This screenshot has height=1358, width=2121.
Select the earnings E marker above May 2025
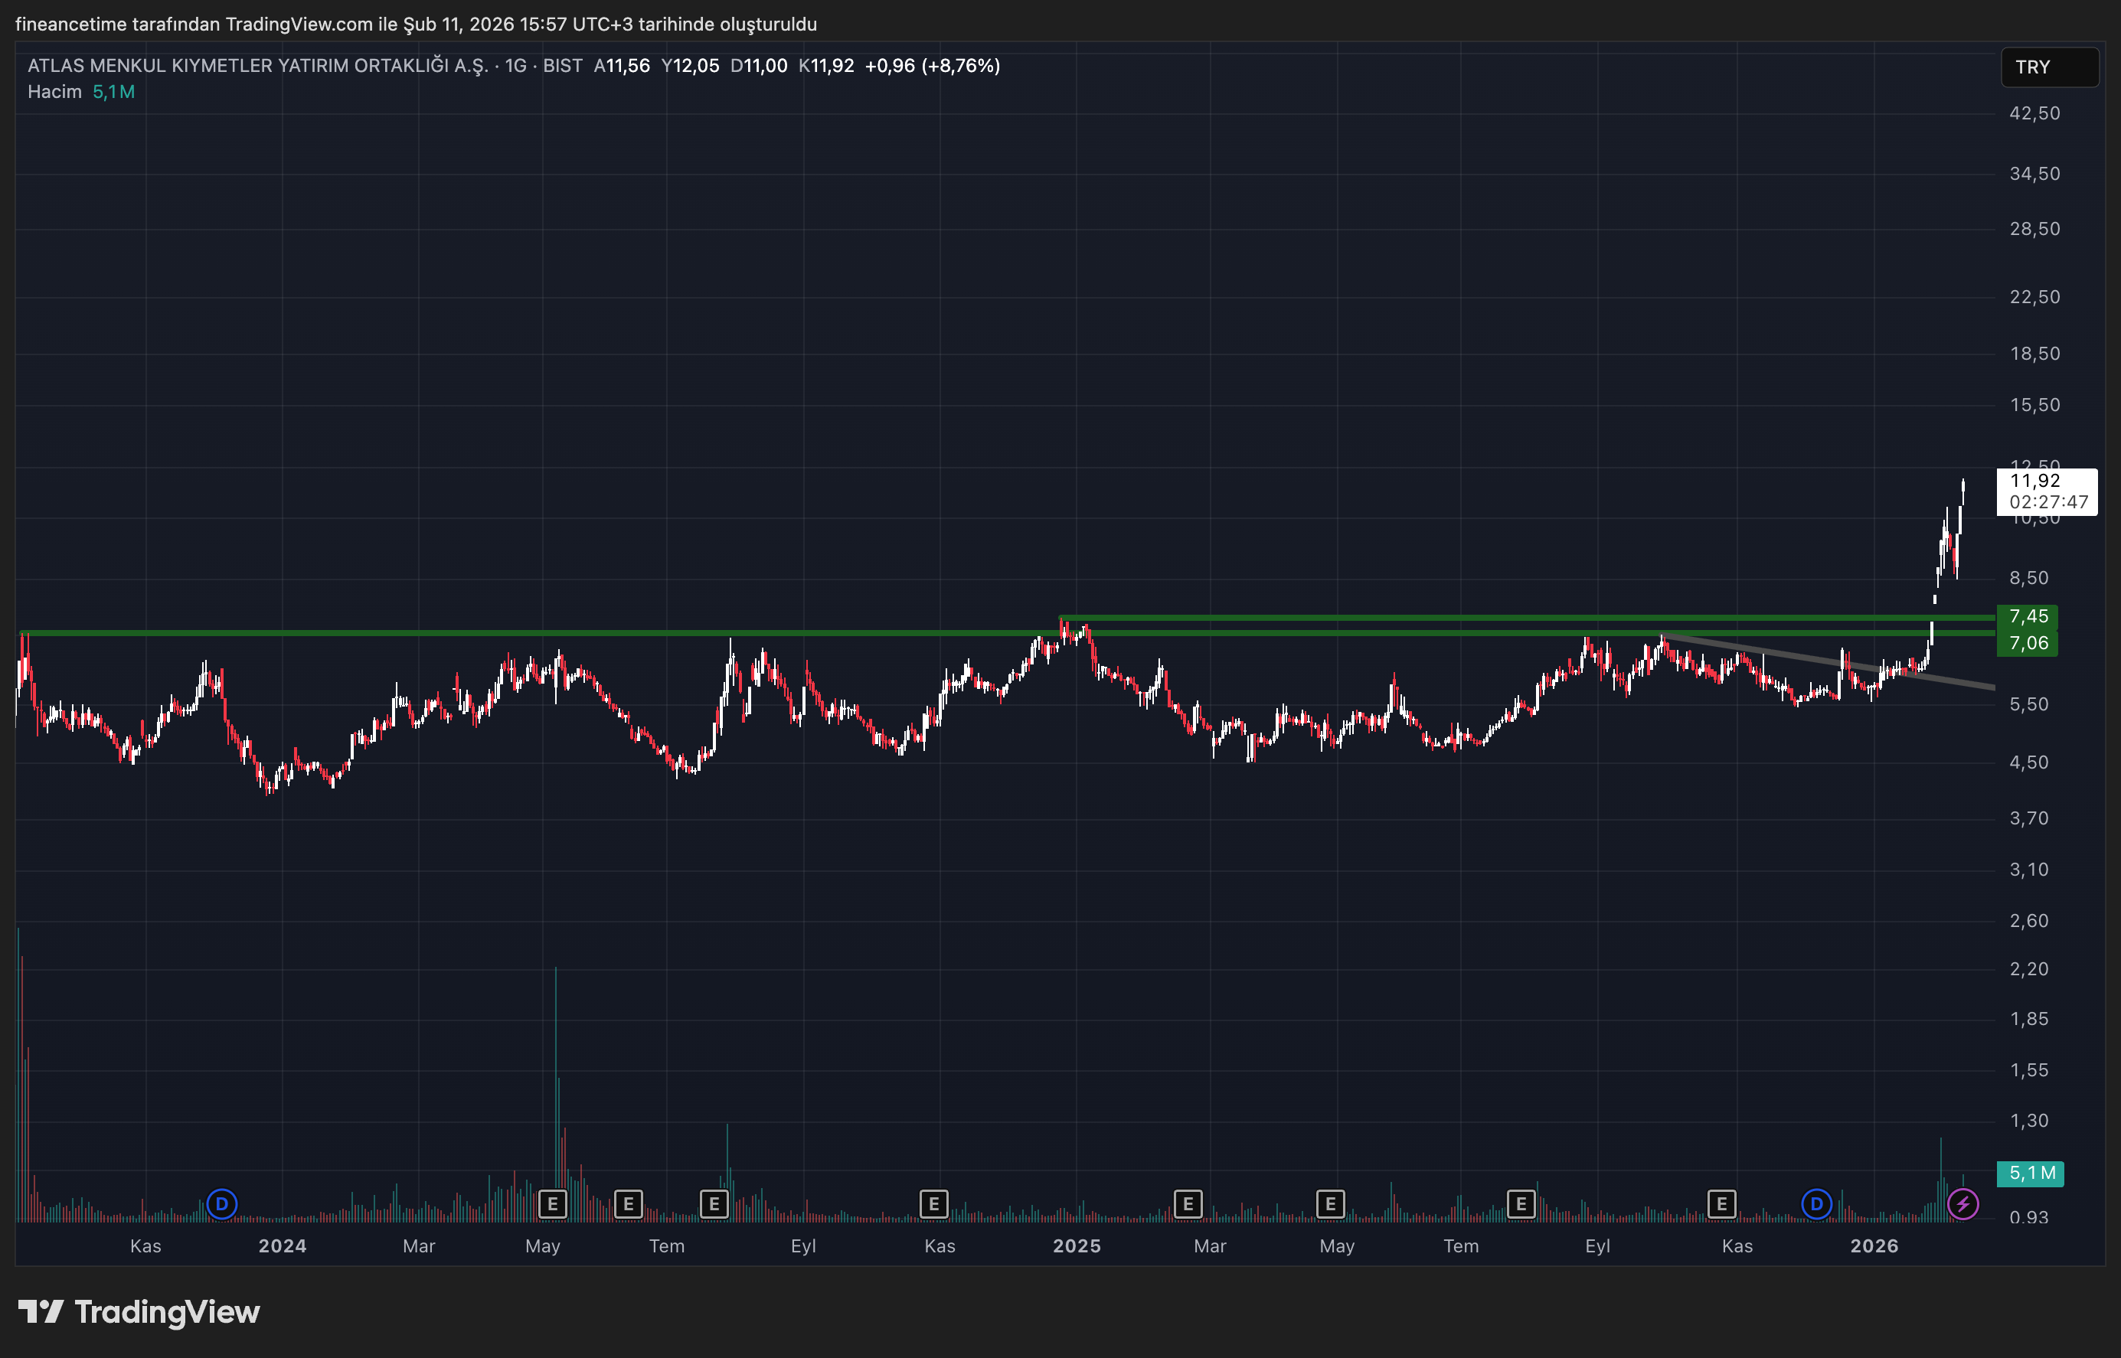click(x=1330, y=1203)
